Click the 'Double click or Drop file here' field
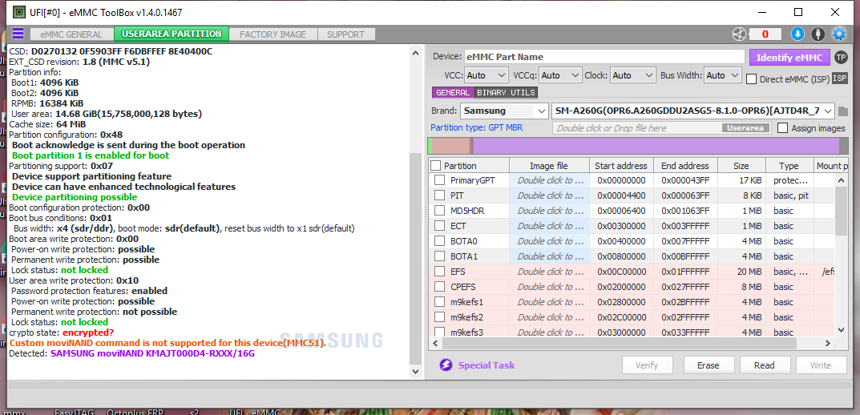This screenshot has width=860, height=415. (661, 128)
